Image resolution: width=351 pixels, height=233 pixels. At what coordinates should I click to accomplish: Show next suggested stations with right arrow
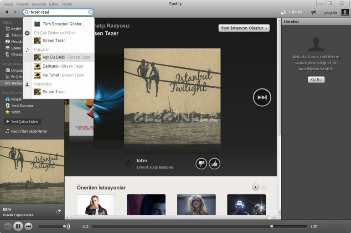(263, 187)
